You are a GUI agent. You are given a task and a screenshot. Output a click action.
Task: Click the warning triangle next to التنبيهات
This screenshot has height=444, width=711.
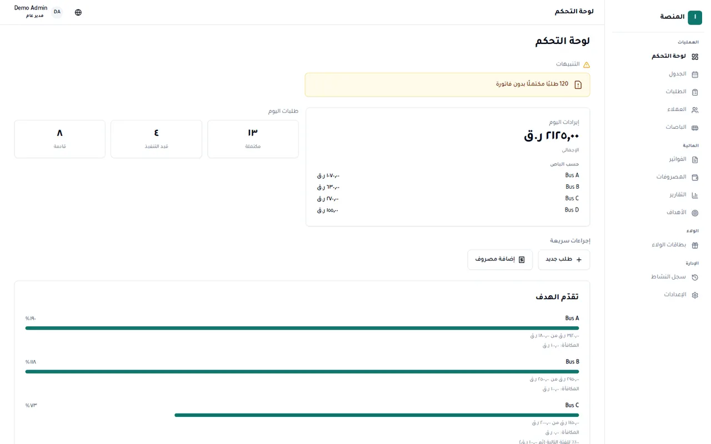[x=587, y=64]
